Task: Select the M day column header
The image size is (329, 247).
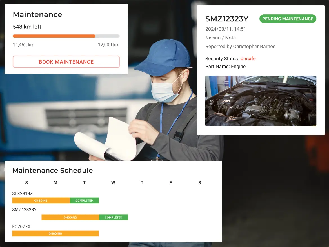Action: point(55,183)
